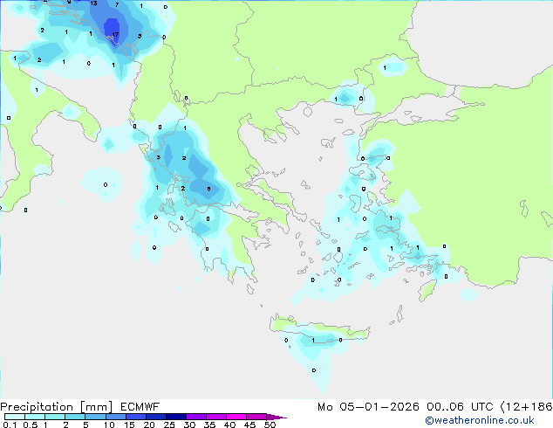Click the 10–15 mm legend color swatch
This screenshot has height=428, width=553.
pos(116,417)
